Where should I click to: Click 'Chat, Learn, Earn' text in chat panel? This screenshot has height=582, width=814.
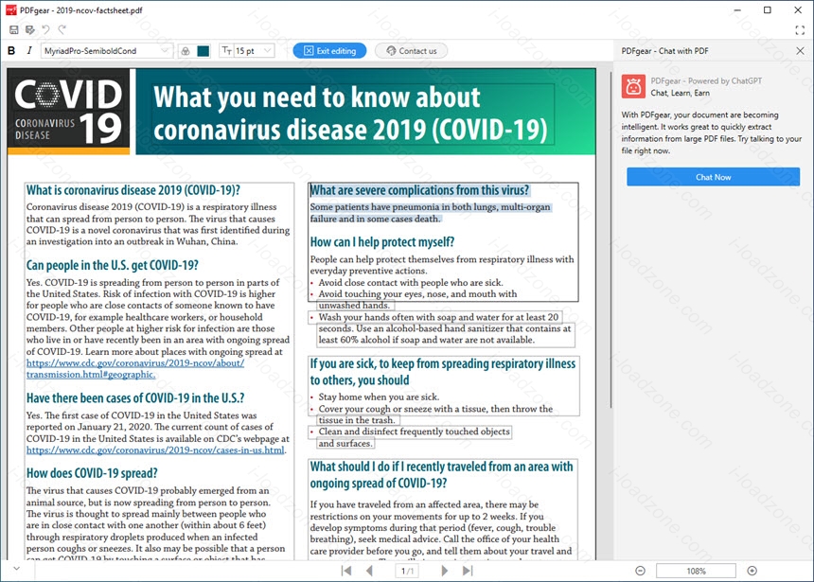tap(680, 93)
